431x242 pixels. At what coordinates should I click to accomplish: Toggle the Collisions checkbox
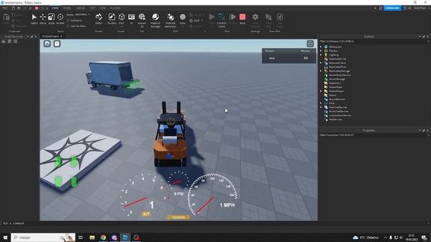68,21
